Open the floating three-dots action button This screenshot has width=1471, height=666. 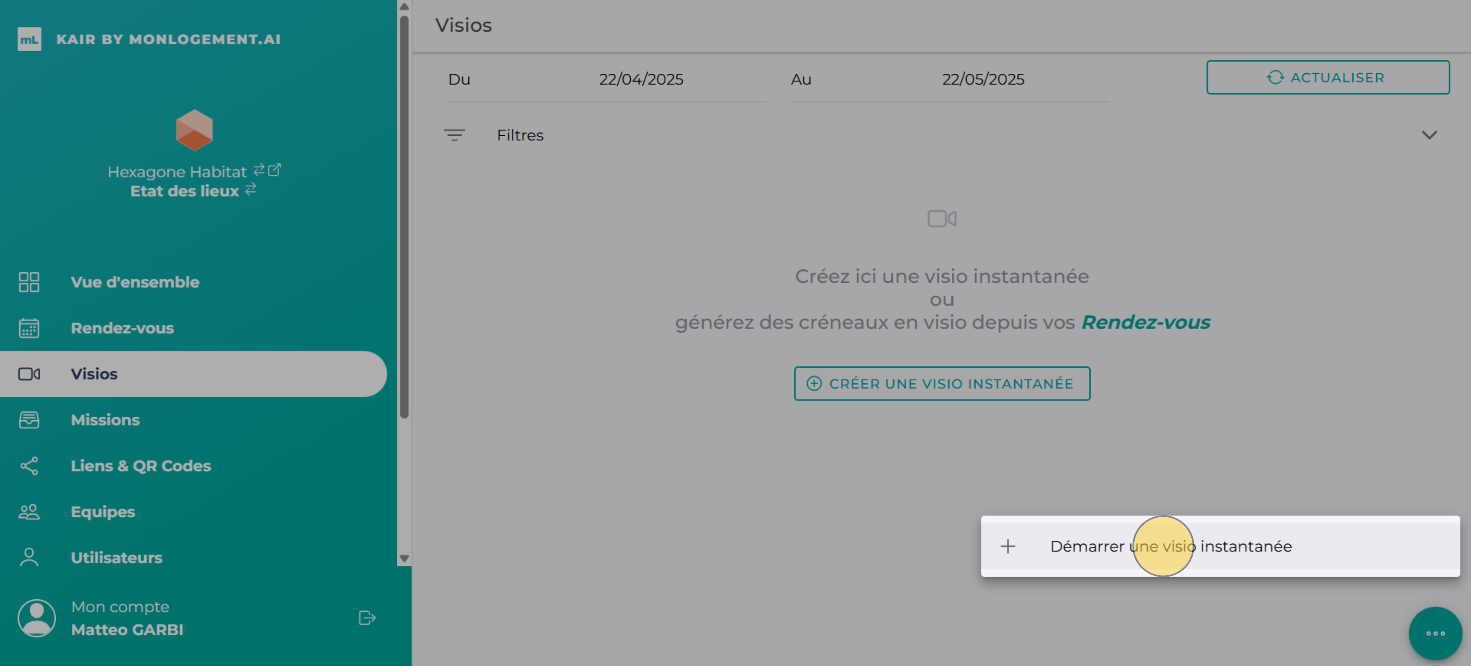click(x=1435, y=633)
